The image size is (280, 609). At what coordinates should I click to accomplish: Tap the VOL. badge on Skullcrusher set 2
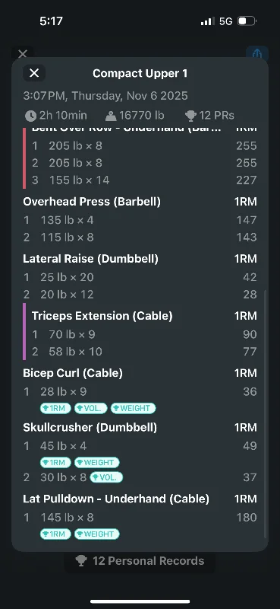[106, 477]
